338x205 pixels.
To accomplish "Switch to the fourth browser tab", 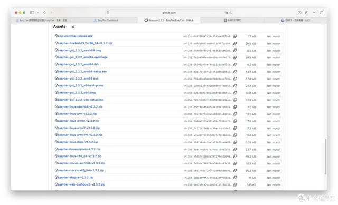I will [232, 20].
